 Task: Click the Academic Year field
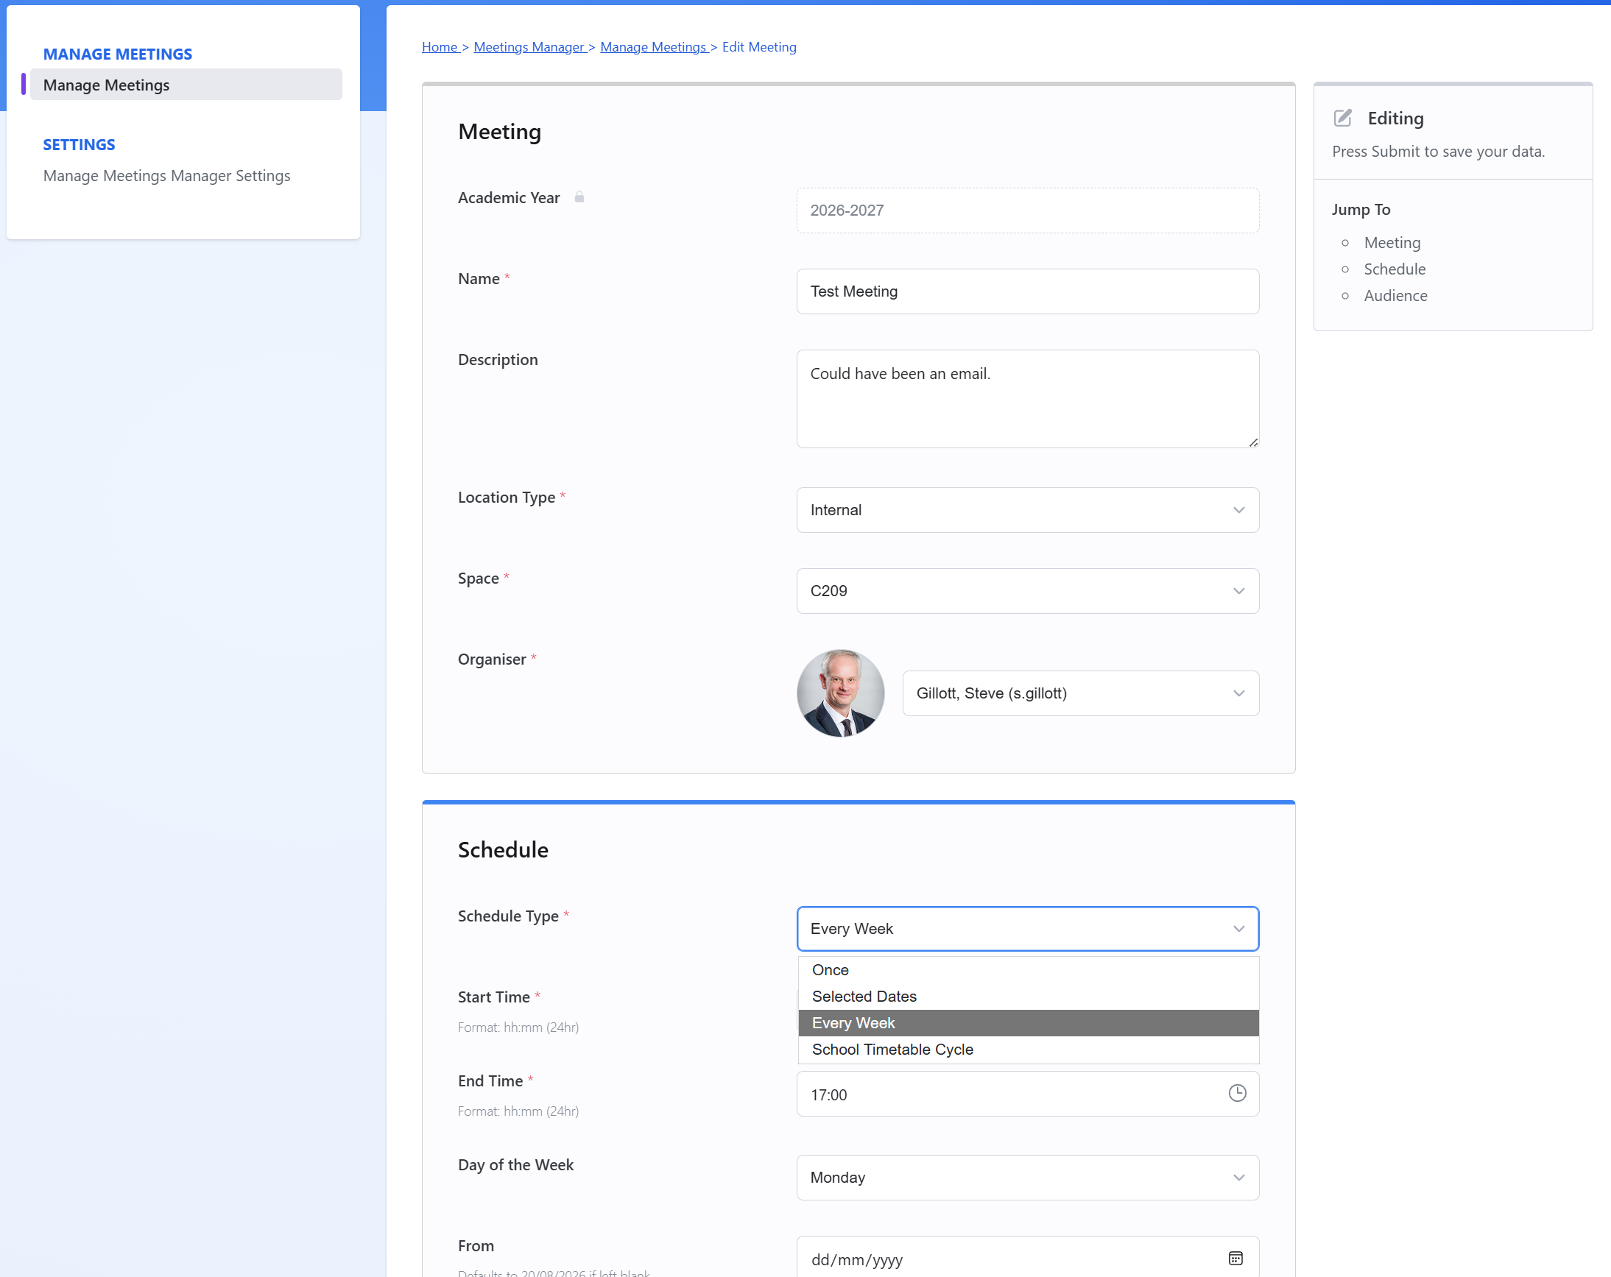pyautogui.click(x=1027, y=211)
